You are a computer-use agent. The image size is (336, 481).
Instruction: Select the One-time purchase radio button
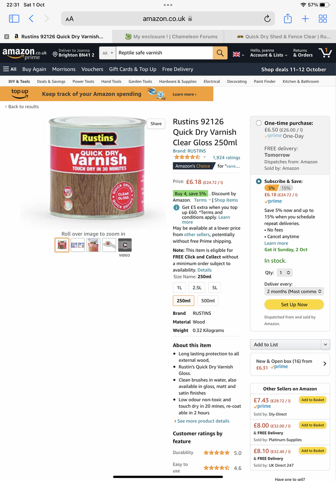coord(259,123)
